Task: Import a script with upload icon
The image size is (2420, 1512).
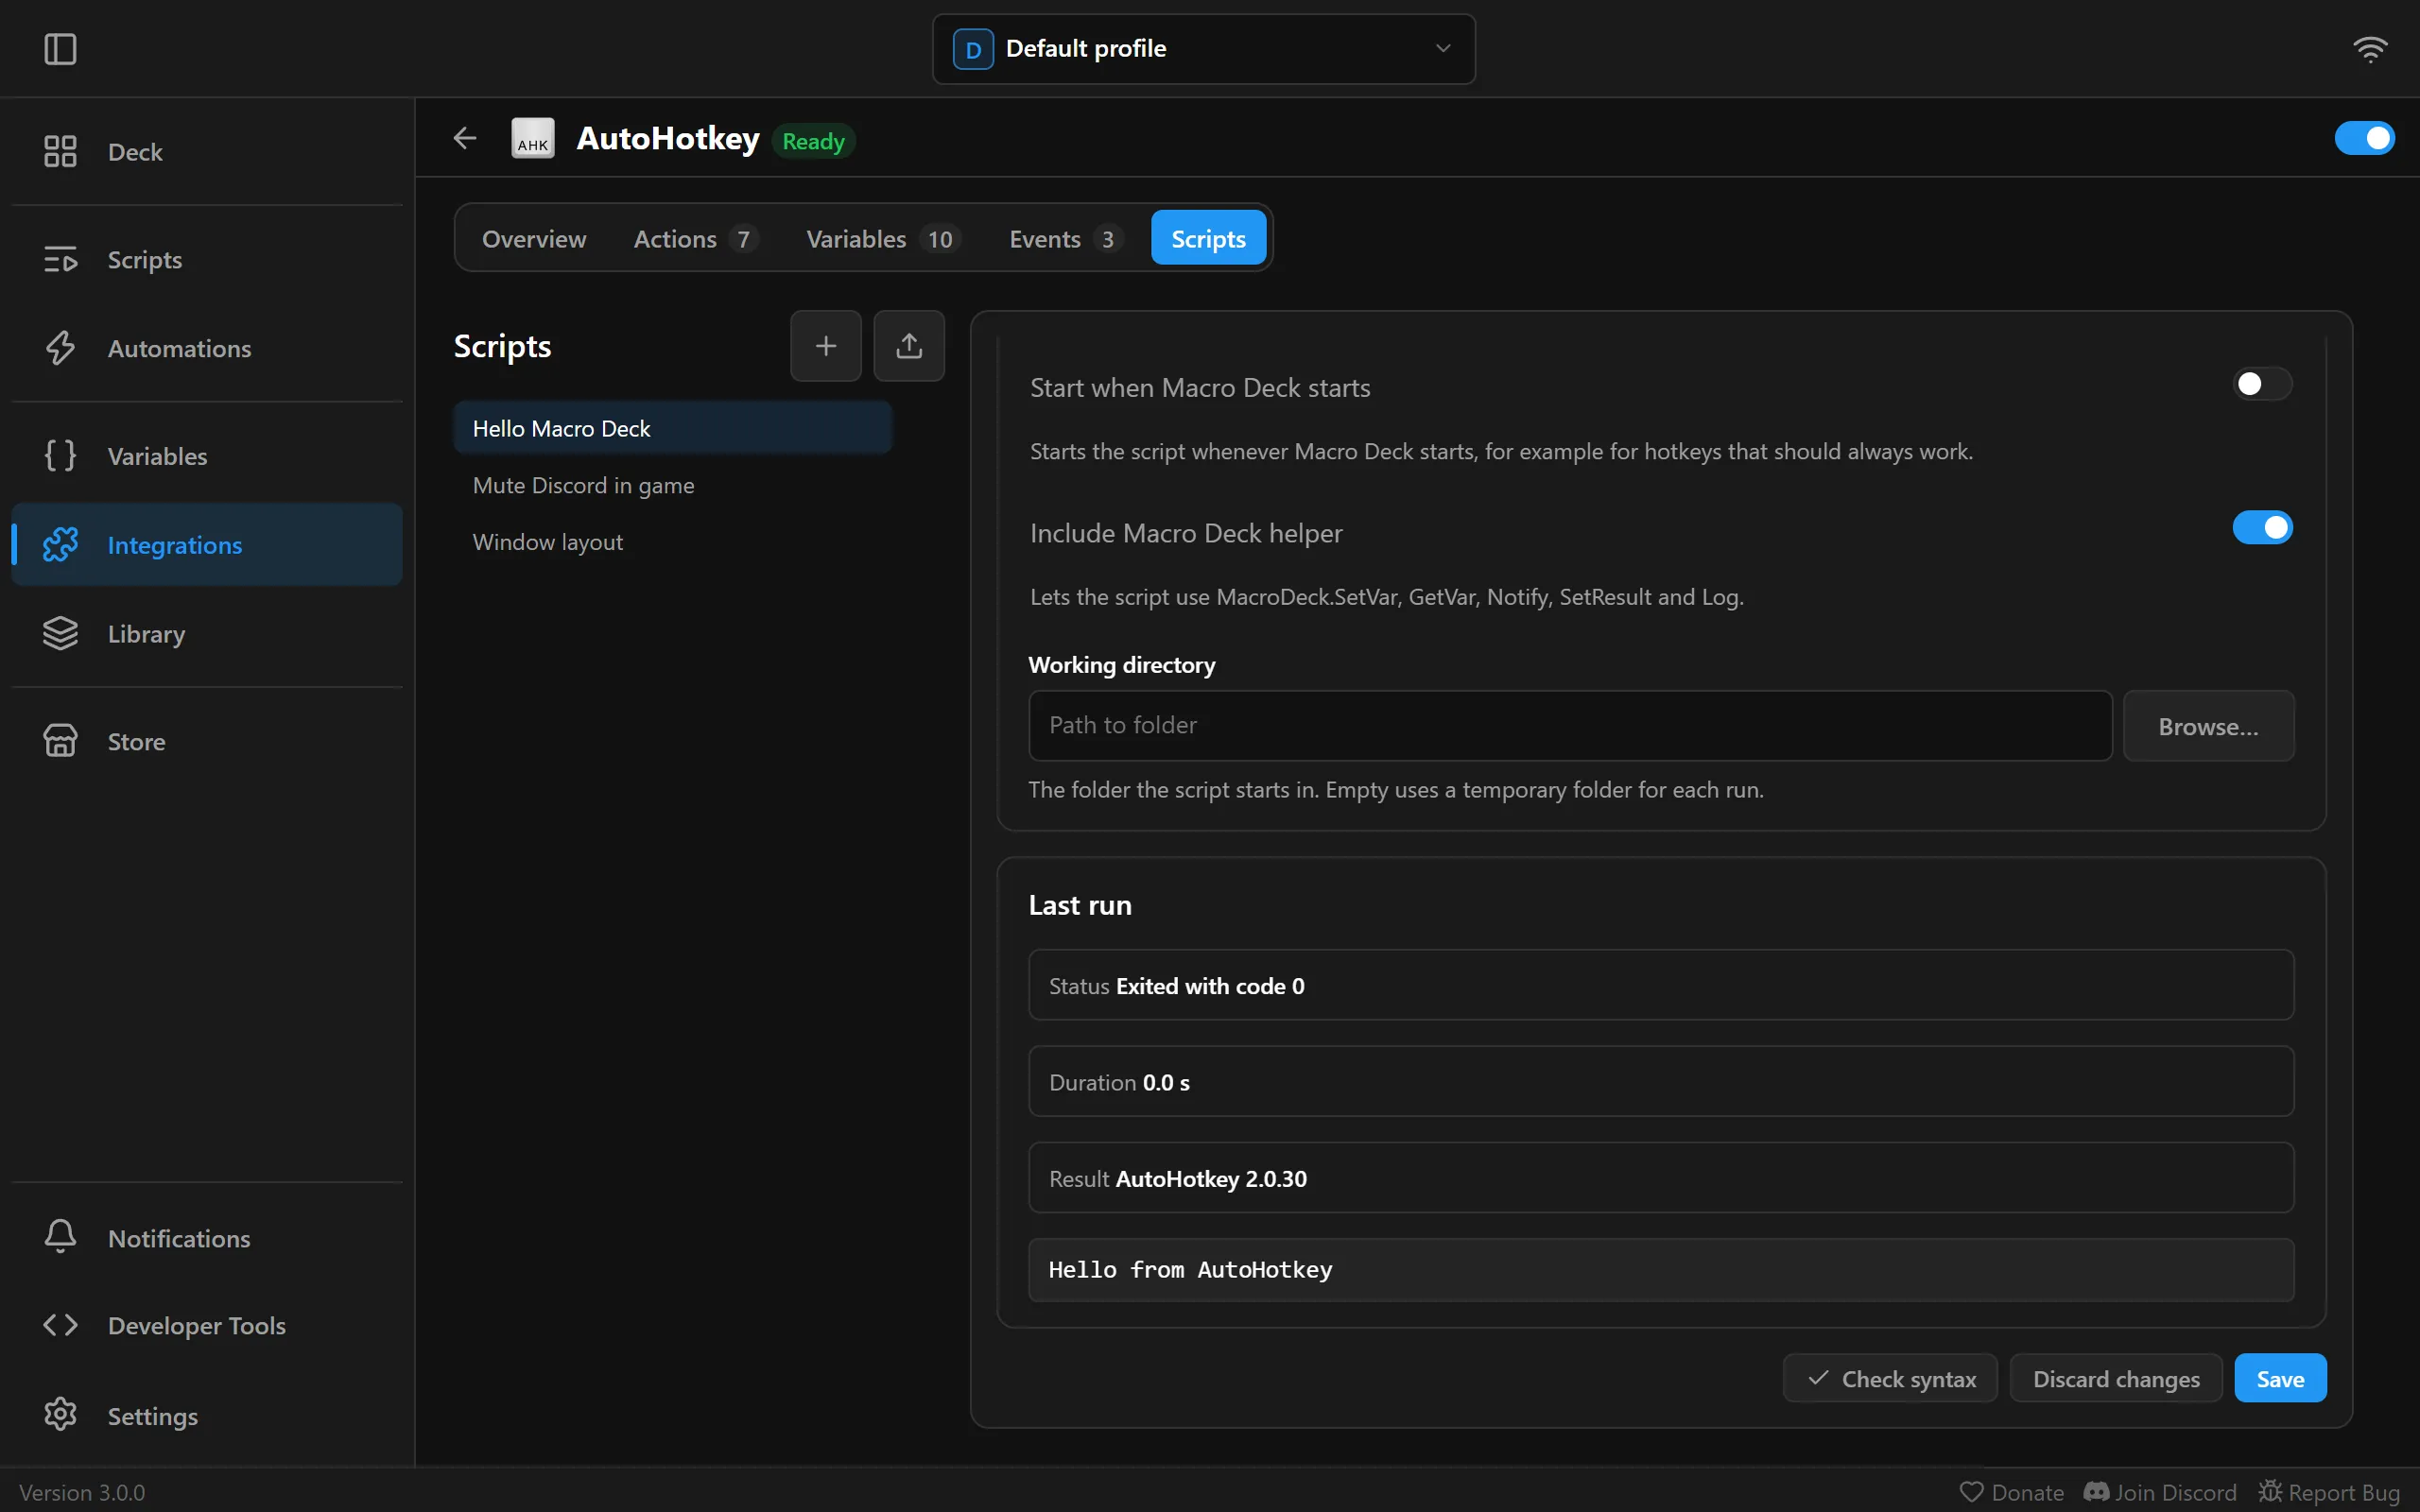Action: click(909, 346)
